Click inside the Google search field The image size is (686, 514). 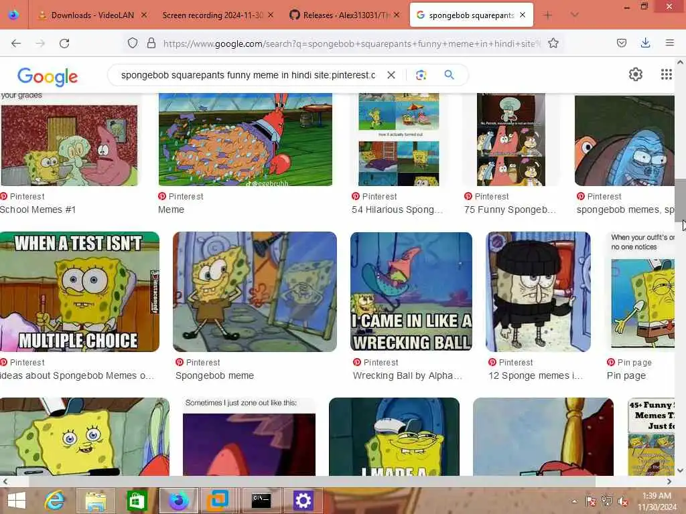(x=248, y=75)
